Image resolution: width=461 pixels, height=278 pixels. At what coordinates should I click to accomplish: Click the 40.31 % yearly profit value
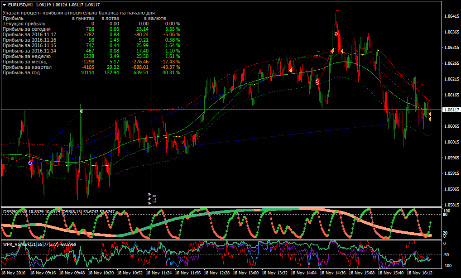[x=171, y=72]
